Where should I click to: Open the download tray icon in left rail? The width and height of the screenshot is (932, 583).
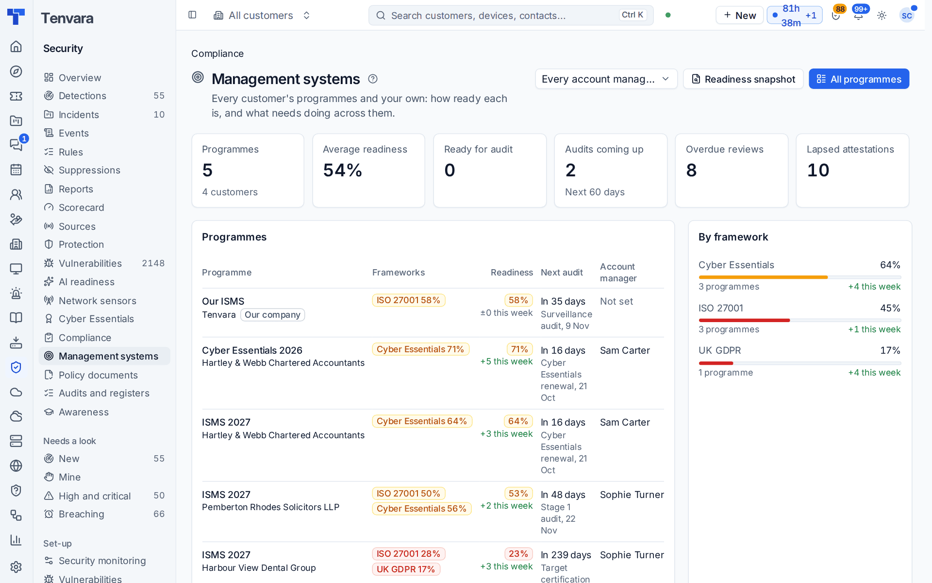coord(16,343)
